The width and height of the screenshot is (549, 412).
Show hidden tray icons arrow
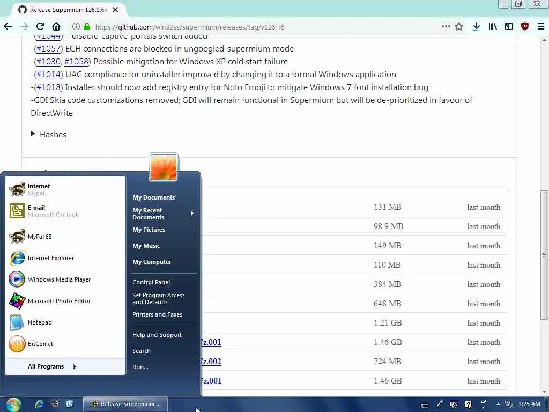pos(498,404)
